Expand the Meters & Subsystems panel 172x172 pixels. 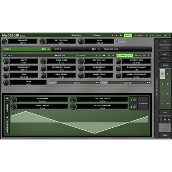click(x=157, y=88)
